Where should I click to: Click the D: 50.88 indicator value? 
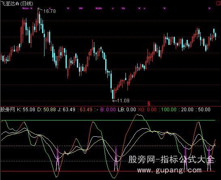click(47, 110)
